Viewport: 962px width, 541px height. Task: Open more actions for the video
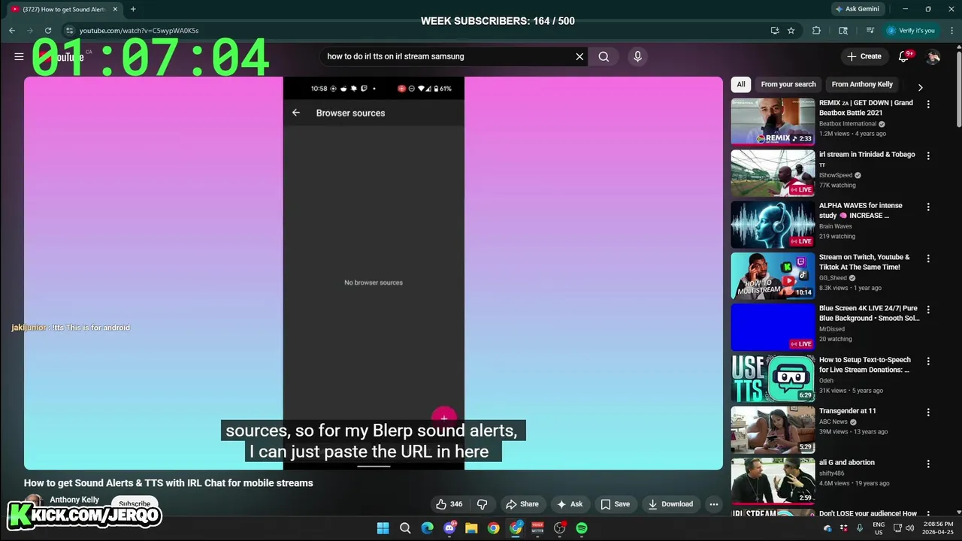tap(714, 504)
